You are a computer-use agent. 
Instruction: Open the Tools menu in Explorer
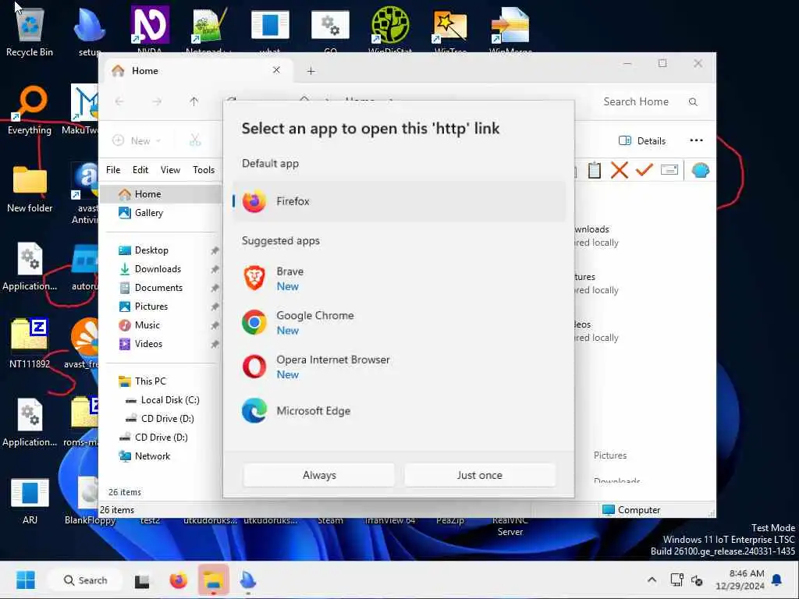coord(204,170)
